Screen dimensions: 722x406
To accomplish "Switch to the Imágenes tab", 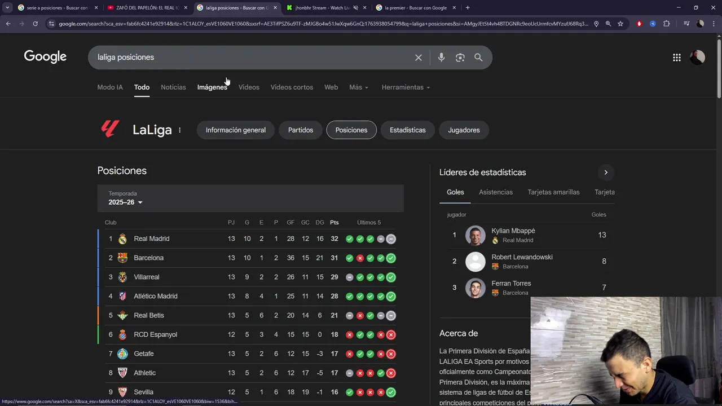I will [212, 87].
